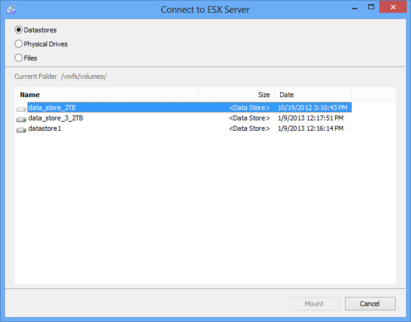
Task: Click the Cancel button
Action: tap(370, 304)
